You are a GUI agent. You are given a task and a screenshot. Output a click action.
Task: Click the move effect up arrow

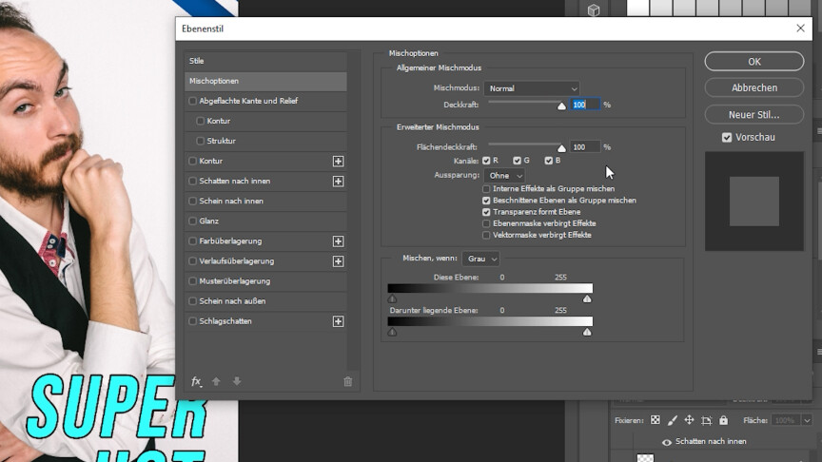(216, 381)
